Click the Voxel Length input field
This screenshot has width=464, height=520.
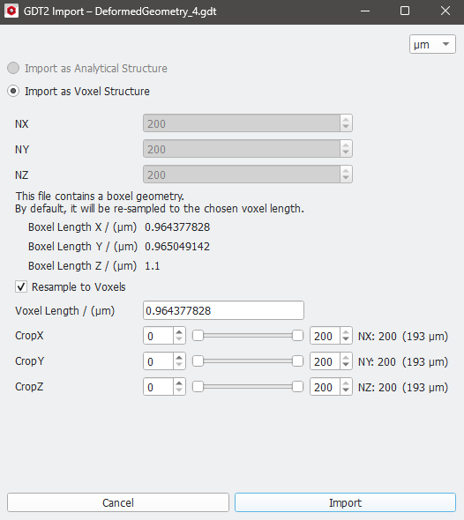coord(223,310)
